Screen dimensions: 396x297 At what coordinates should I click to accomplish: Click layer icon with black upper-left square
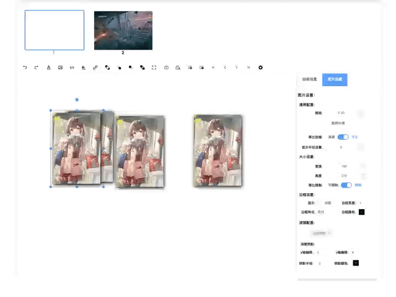pyautogui.click(x=131, y=67)
